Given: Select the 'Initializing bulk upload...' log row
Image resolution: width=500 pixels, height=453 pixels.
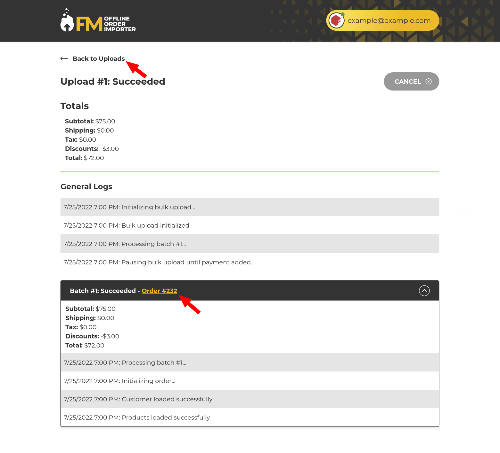Looking at the screenshot, I should [x=250, y=207].
